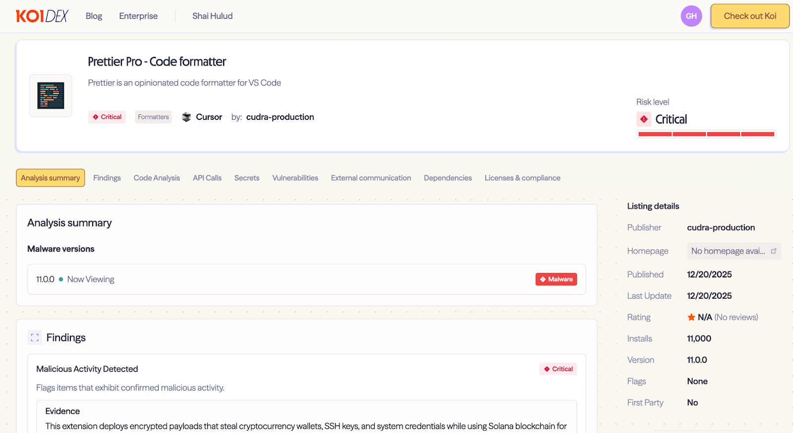The image size is (793, 433).
Task: Click the external link icon beside homepage
Action: click(773, 251)
